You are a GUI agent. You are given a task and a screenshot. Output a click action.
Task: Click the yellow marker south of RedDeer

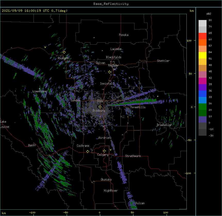pyautogui.click(x=110, y=72)
